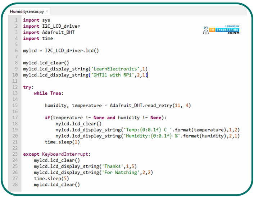254x197 pixels.
Task: Click the 'For Watching' string
Action: (x=121, y=173)
